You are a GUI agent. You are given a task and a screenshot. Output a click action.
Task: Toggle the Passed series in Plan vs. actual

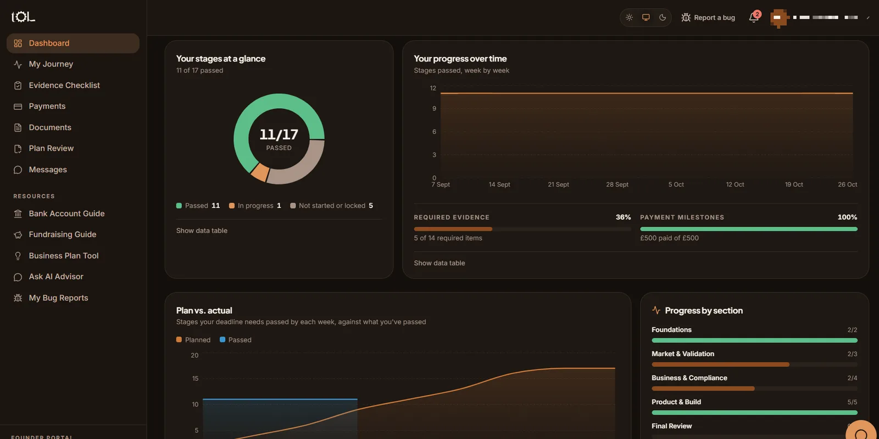click(x=236, y=340)
